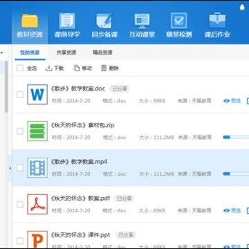249x249 pixels.
Task: Click the 已分享 tag on 《秋天的怀念》课件.ppt
Action: (x=125, y=235)
